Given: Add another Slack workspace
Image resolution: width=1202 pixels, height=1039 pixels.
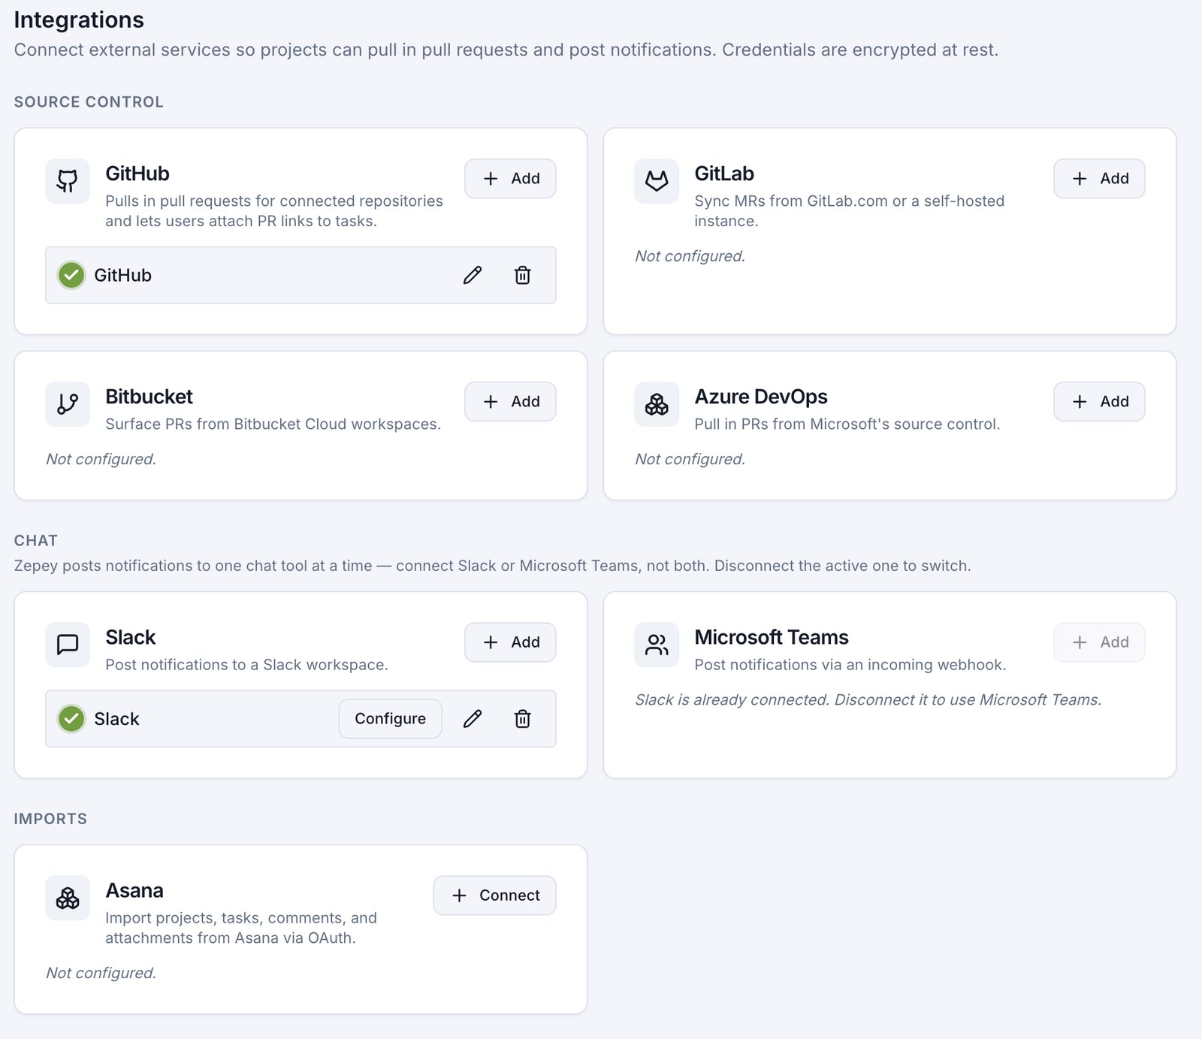Looking at the screenshot, I should click(510, 642).
